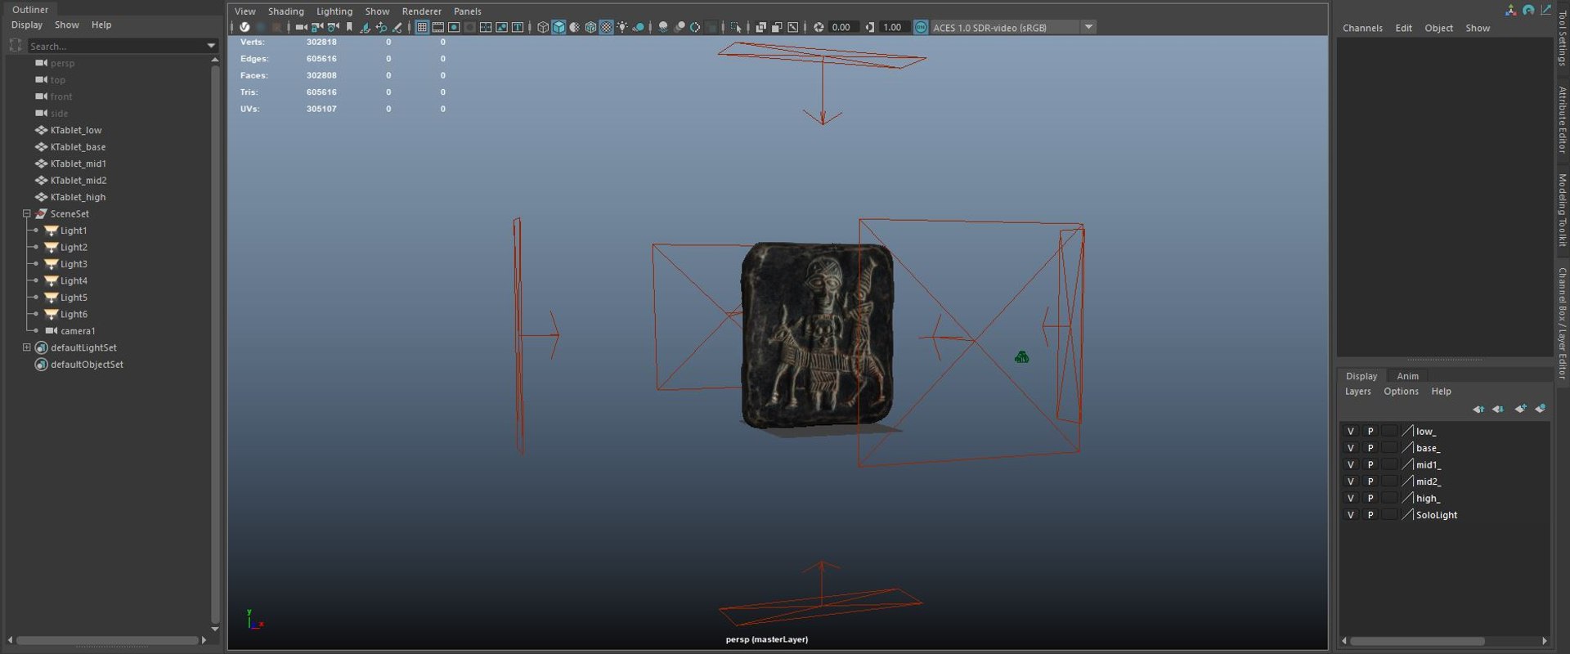Toggle visibility V of base_ layer

pyautogui.click(x=1351, y=448)
